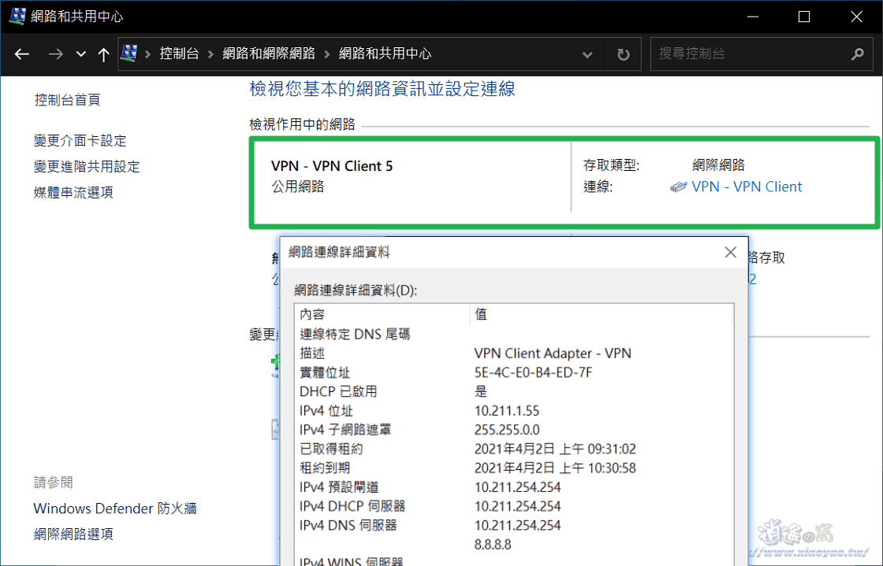Image resolution: width=883 pixels, height=566 pixels.
Task: Click the search magnifier icon
Action: [858, 54]
